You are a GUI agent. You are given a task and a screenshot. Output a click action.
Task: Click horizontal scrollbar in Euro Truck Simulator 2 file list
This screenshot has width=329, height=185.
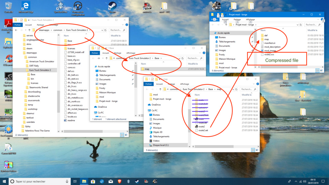[x=84, y=131]
